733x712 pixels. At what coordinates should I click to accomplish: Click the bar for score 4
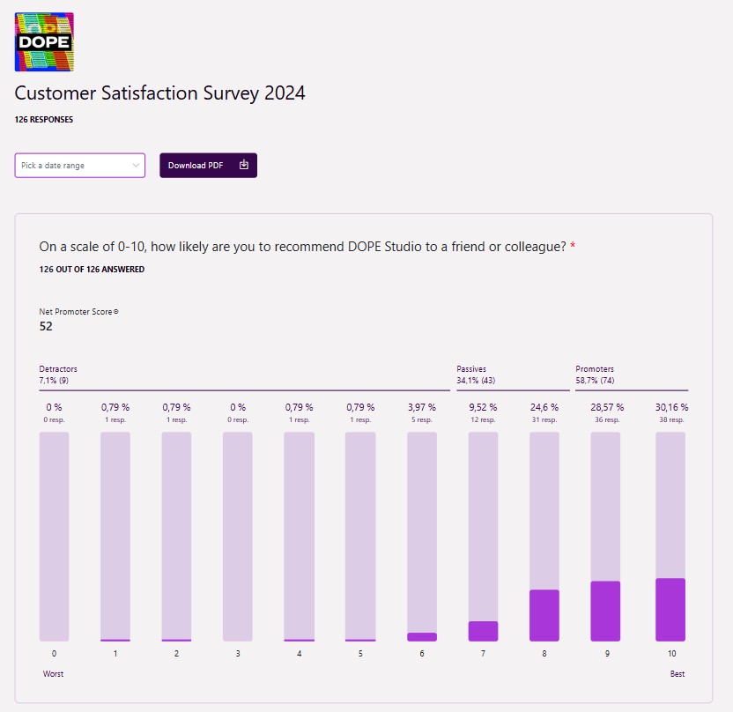[300, 537]
